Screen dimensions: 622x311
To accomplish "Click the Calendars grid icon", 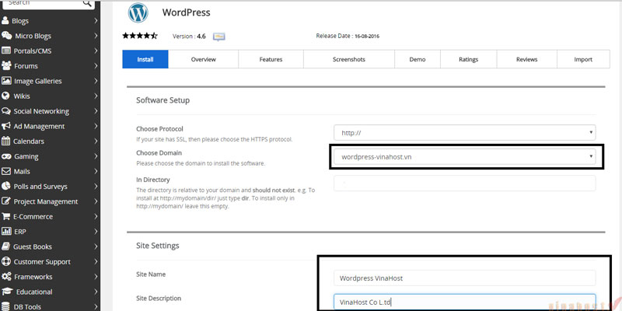I will 6,142.
